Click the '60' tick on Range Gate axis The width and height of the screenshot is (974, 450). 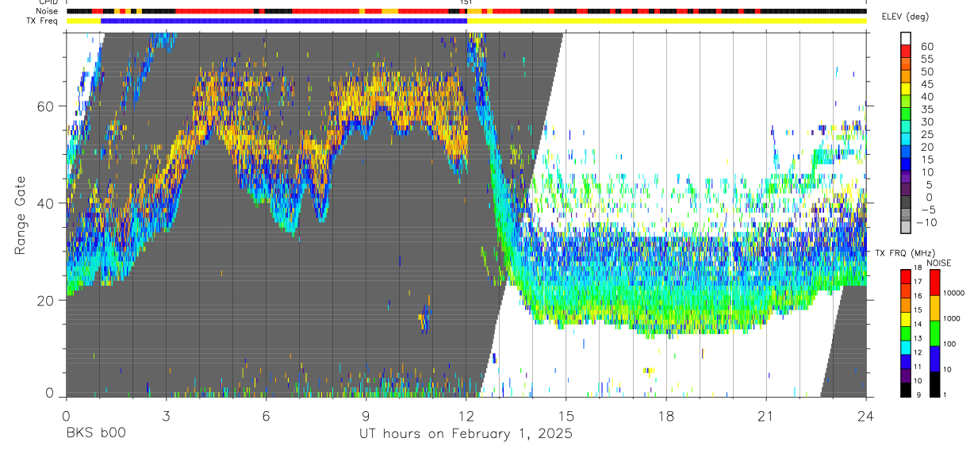46,107
